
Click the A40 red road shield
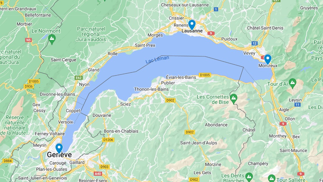[x=98, y=174]
